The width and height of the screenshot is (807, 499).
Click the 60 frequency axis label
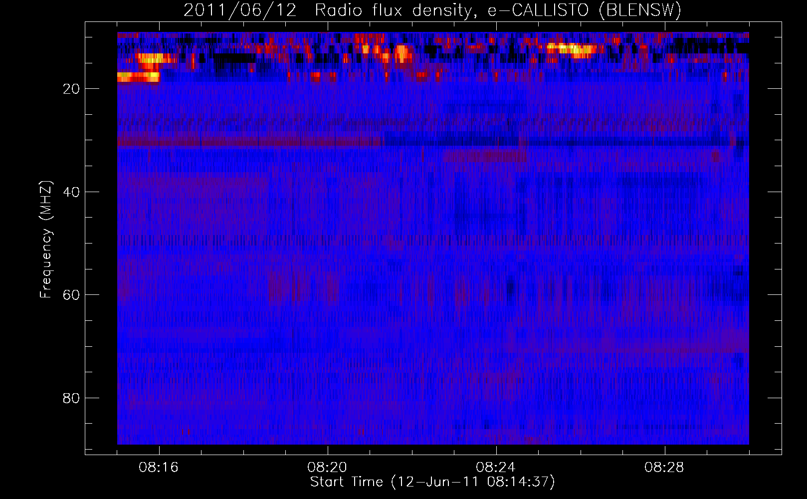[x=71, y=295]
